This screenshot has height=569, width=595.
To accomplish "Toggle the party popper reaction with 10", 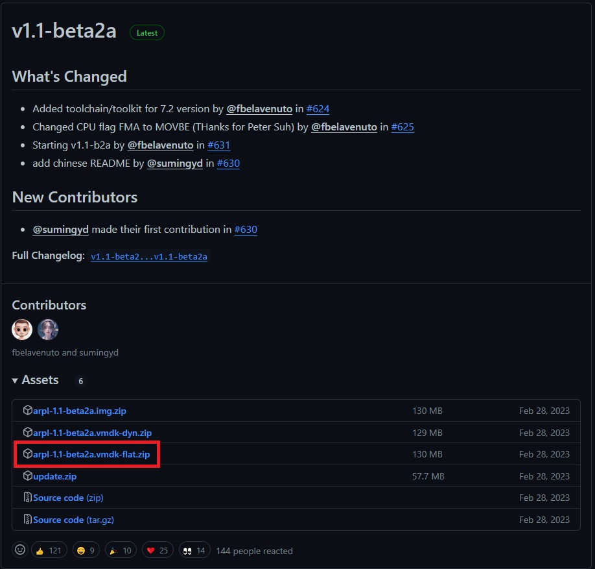I will tap(121, 550).
